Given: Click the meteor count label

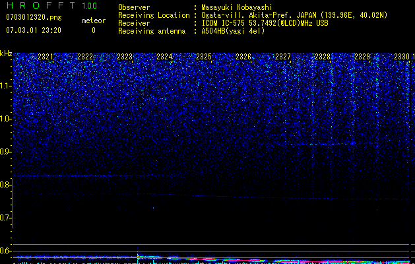Looking at the screenshot, I should click(94, 20).
